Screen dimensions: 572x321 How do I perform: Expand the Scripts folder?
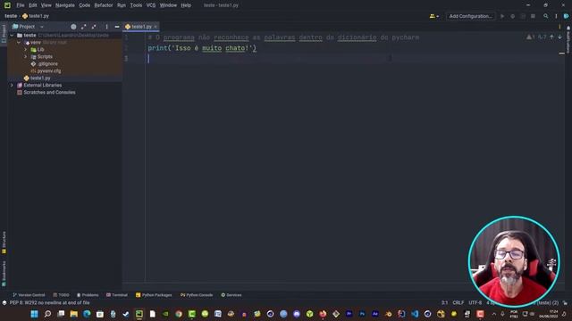[26, 57]
